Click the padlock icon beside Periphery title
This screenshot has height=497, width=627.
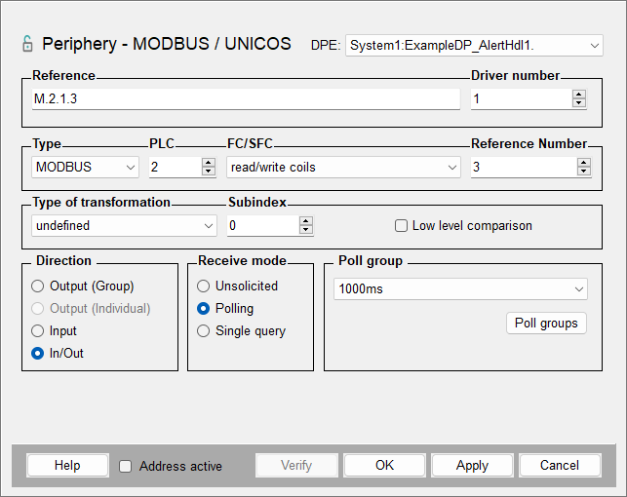27,44
